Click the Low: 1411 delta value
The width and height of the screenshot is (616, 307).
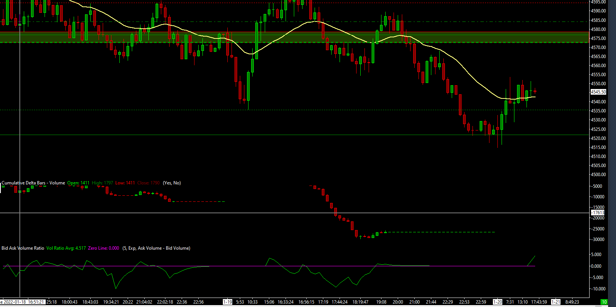pyautogui.click(x=125, y=183)
